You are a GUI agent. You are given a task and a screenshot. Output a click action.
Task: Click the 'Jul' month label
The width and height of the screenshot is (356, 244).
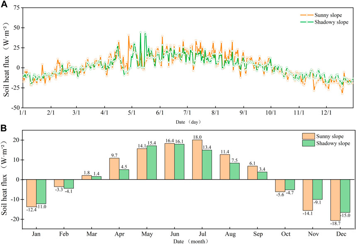[202, 234]
